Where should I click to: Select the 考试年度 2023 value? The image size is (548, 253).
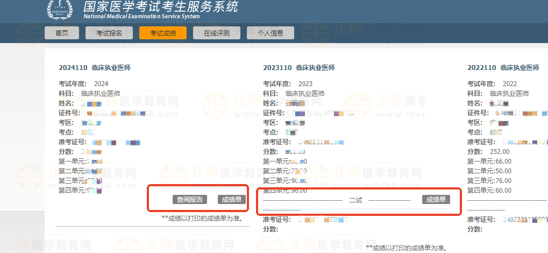(x=305, y=84)
